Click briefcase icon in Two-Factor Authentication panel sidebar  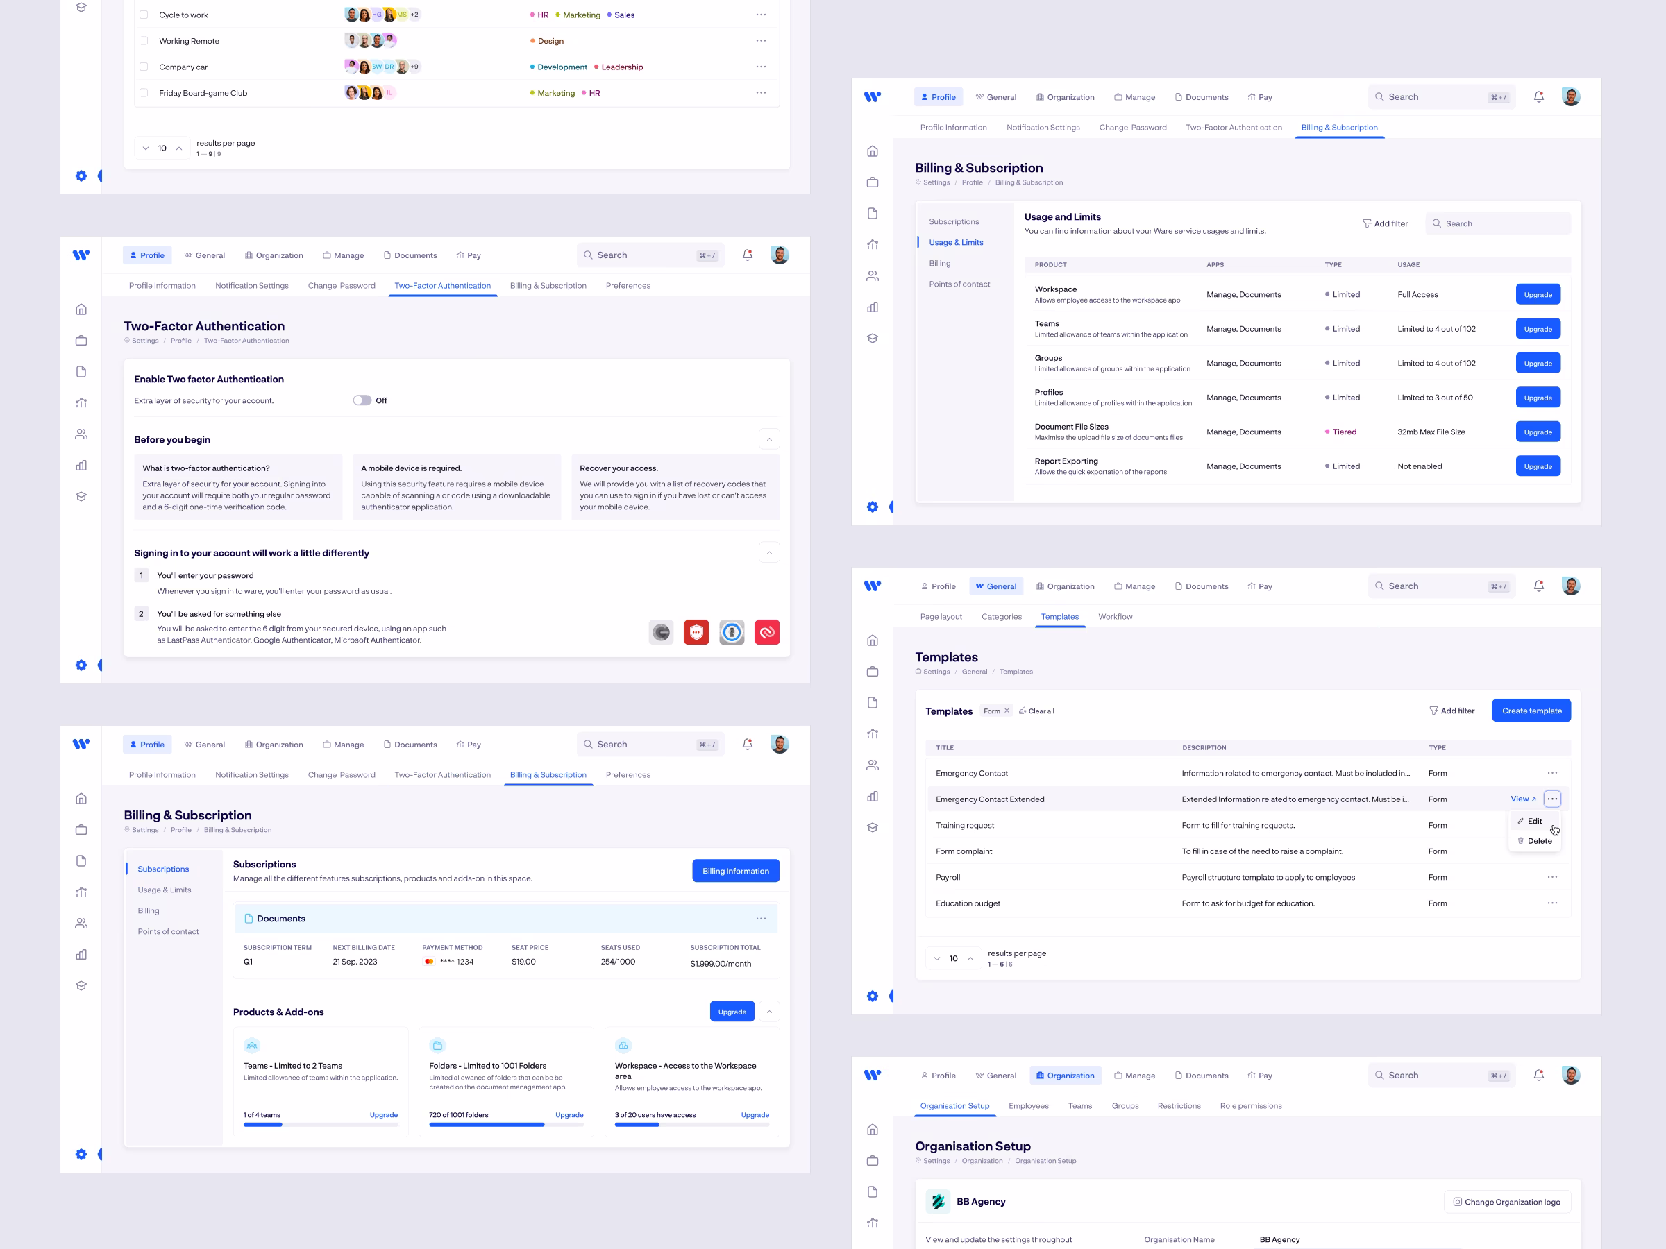click(x=81, y=340)
